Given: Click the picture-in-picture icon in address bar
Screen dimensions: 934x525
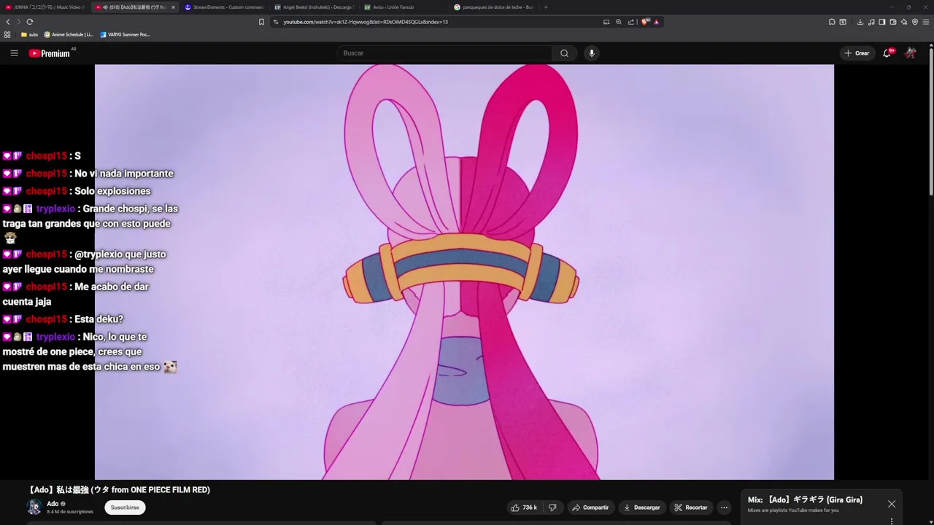Looking at the screenshot, I should 606,22.
